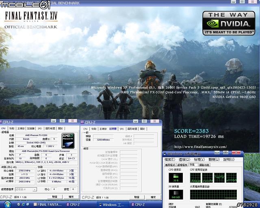The height and width of the screenshot is (208, 260).
Task: Switch to 效能 tab in Task Manager
Action: pos(193,165)
